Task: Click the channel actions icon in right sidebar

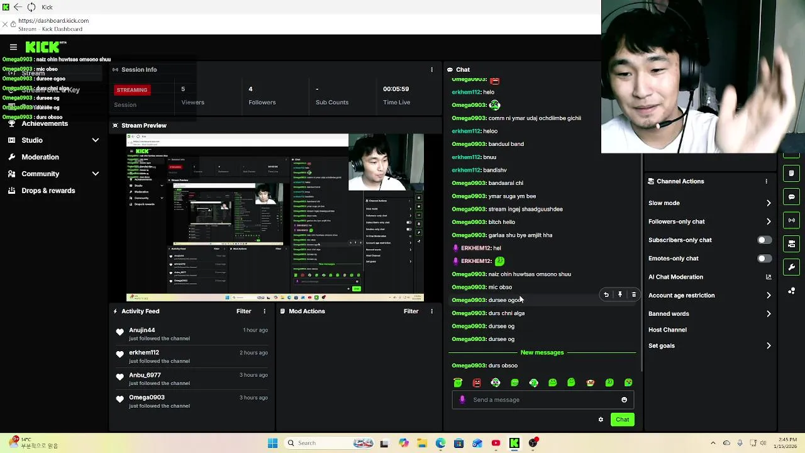Action: coord(792,243)
